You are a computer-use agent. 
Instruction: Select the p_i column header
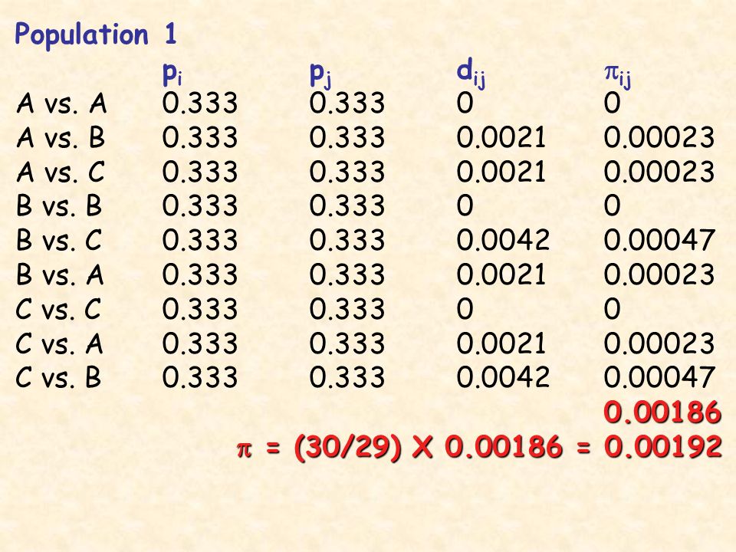[172, 74]
